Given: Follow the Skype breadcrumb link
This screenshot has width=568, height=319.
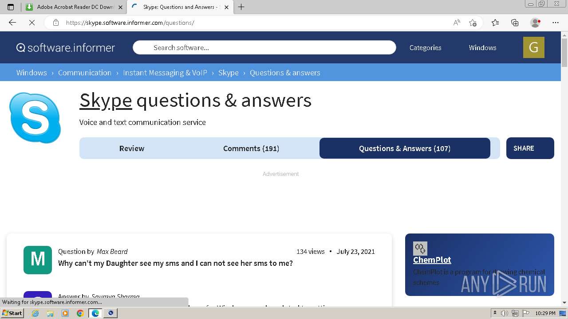Looking at the screenshot, I should pos(229,73).
